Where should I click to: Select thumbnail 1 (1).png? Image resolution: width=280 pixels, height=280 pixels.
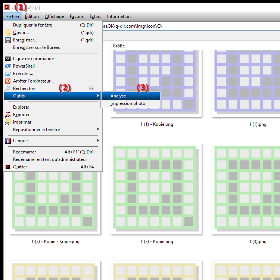point(246,84)
